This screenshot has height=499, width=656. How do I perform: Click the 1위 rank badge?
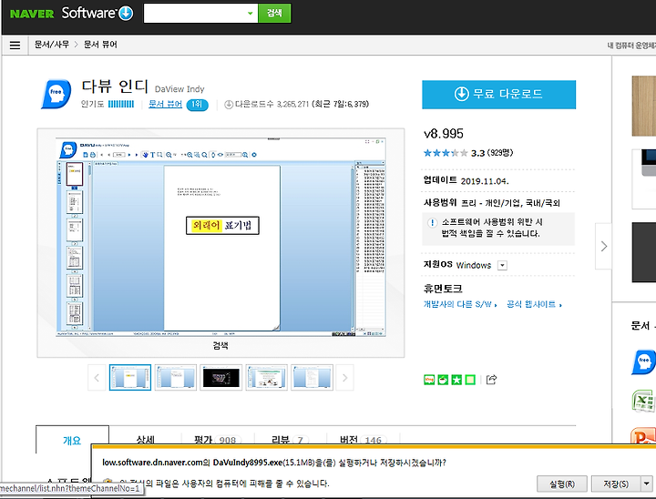(197, 104)
